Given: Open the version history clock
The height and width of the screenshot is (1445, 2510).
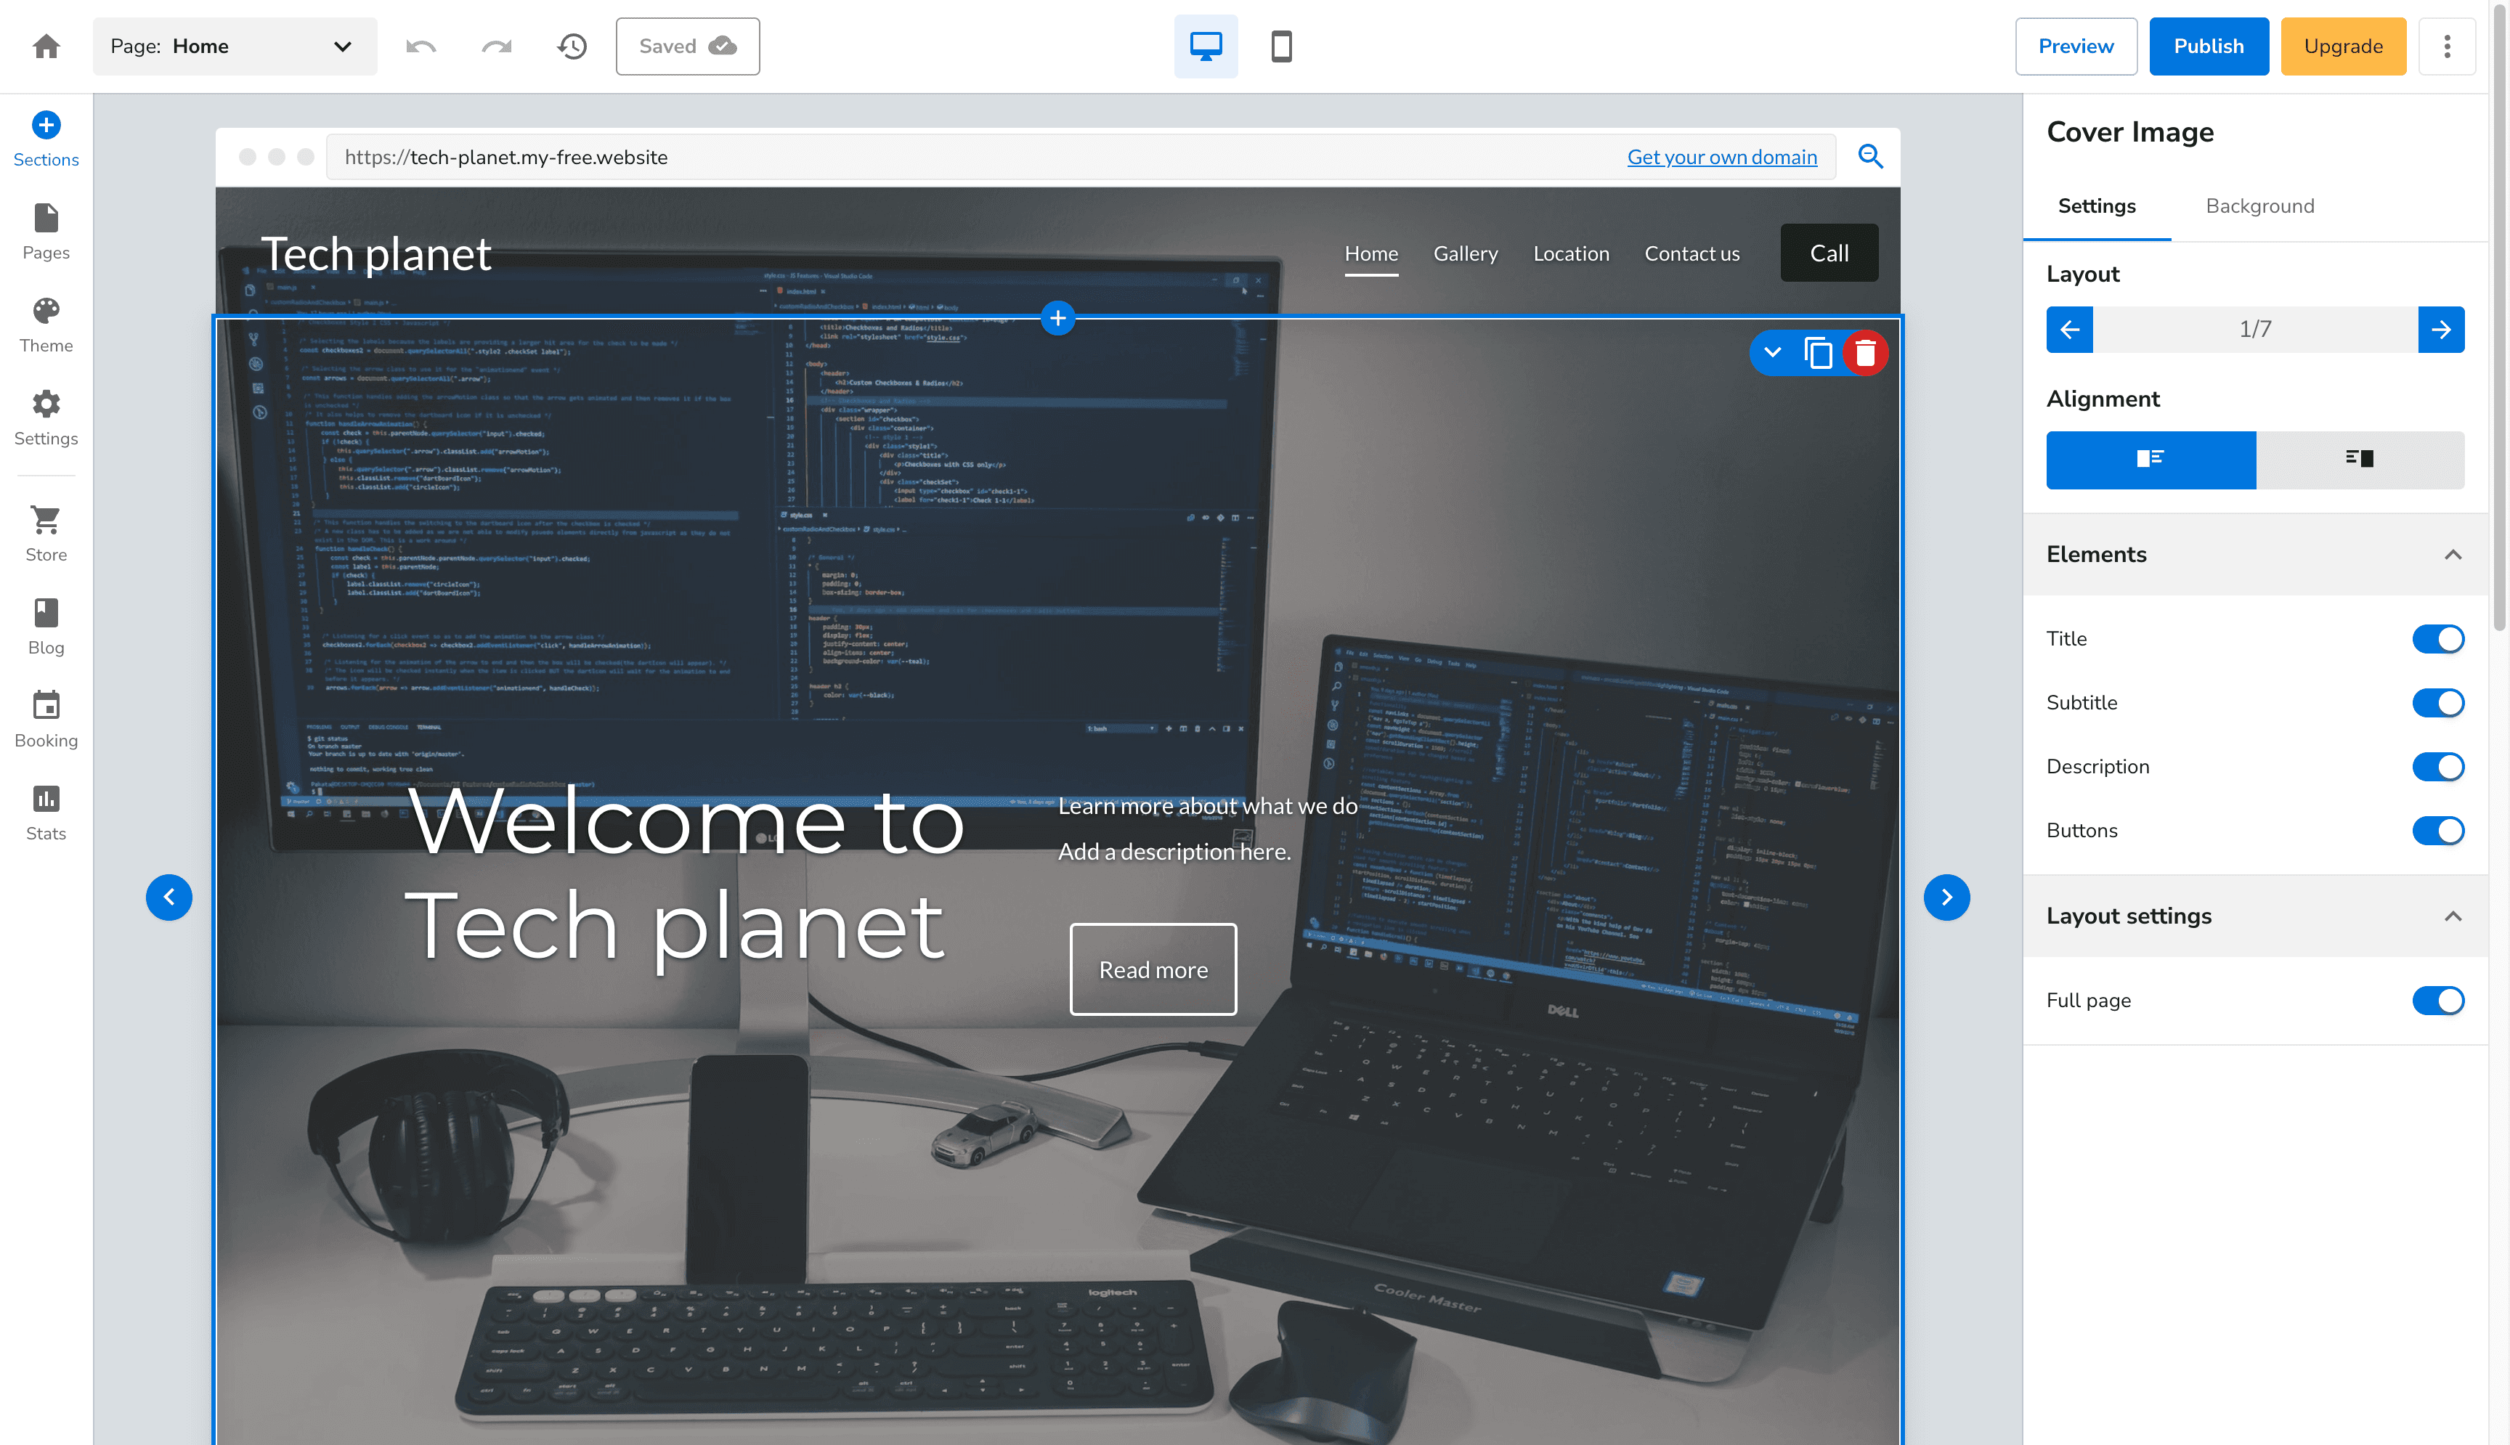Looking at the screenshot, I should coord(572,46).
